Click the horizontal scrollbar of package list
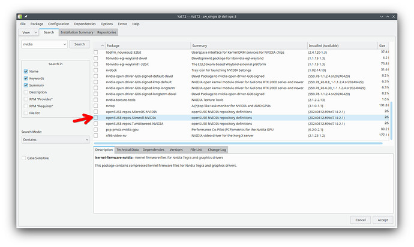The width and height of the screenshot is (414, 247). click(238, 144)
